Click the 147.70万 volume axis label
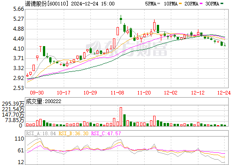 13,115
